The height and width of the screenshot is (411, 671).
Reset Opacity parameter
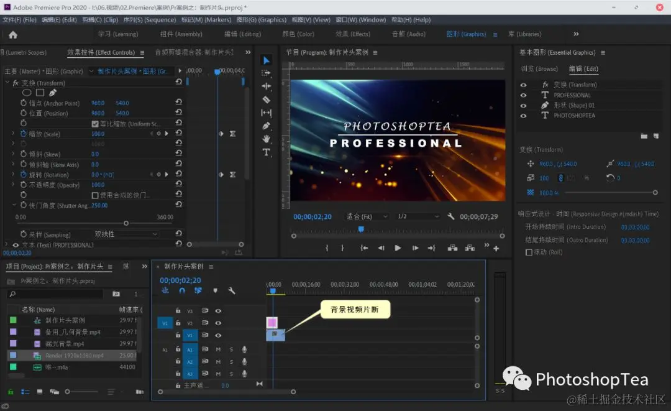tap(179, 184)
